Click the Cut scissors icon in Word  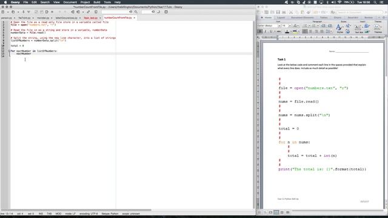coord(291,12)
